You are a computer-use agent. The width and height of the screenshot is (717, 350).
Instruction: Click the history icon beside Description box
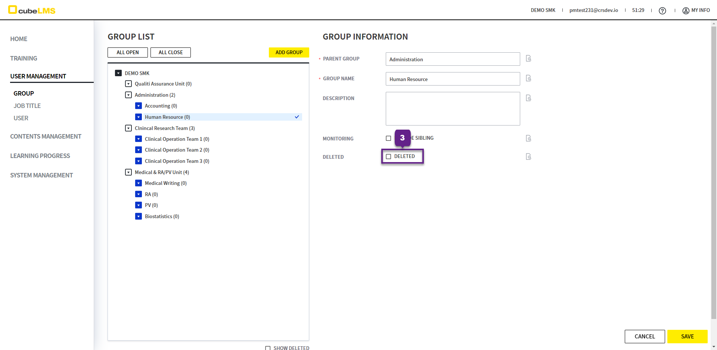coord(528,98)
